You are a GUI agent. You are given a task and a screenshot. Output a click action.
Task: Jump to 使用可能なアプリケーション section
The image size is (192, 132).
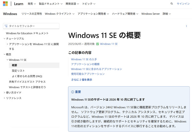pos(88,74)
